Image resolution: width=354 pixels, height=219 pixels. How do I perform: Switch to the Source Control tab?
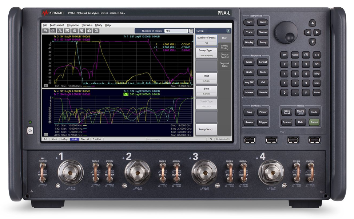coord(224,56)
